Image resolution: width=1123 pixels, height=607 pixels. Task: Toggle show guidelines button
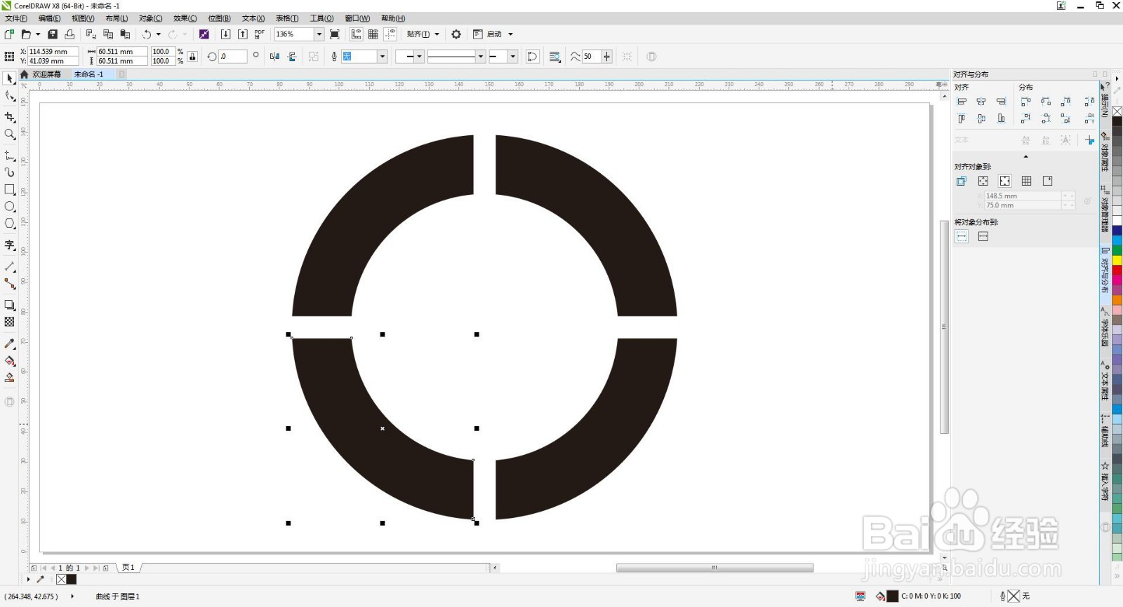390,34
